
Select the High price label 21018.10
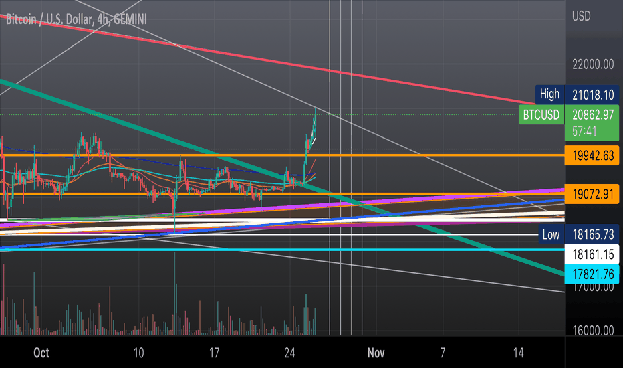(592, 95)
